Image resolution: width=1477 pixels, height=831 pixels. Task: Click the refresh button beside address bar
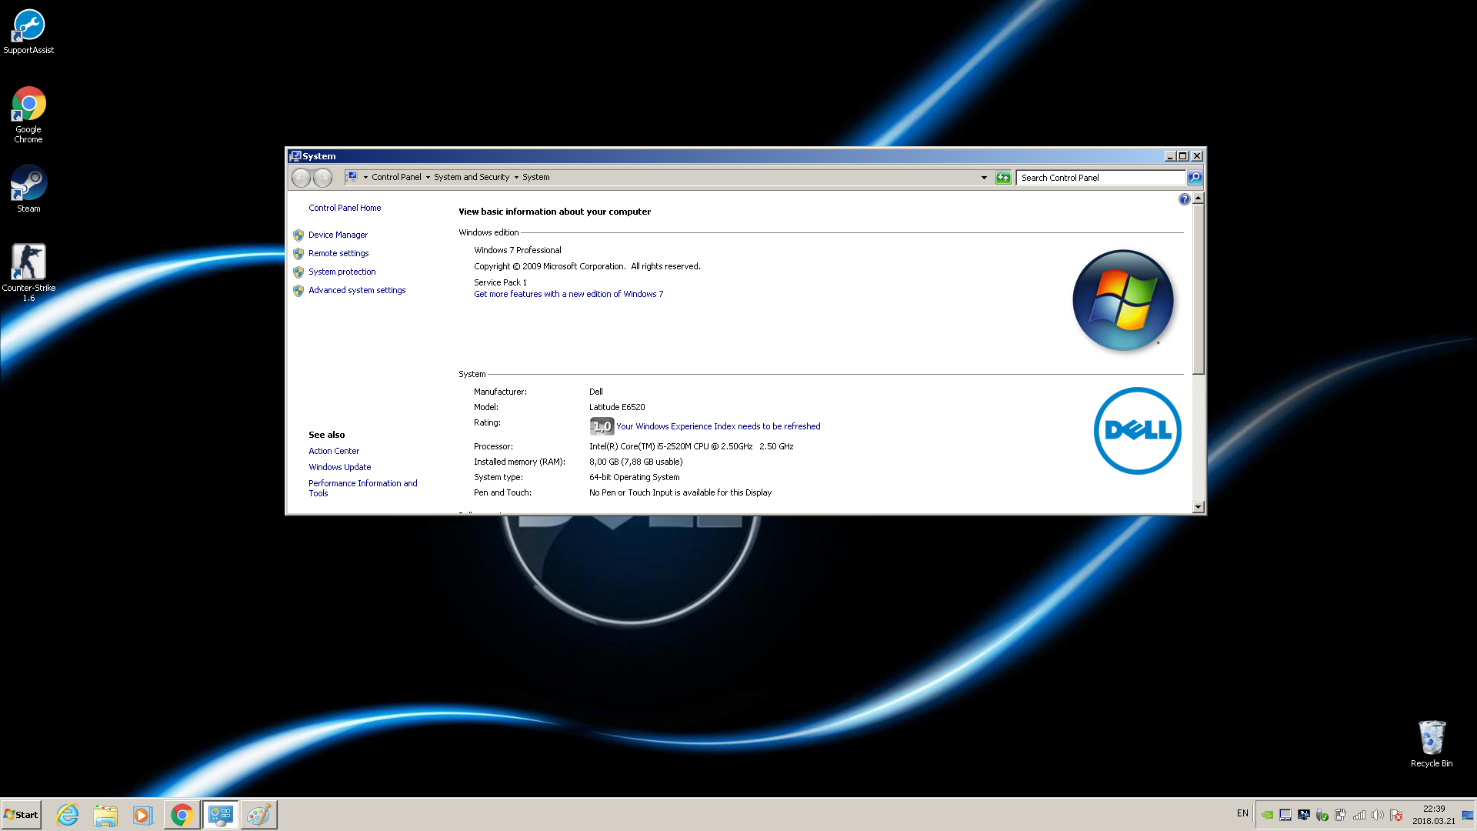(x=1002, y=178)
